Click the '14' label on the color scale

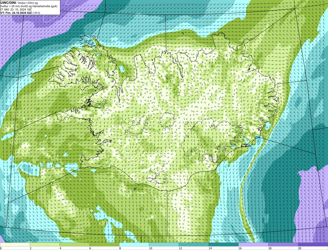coord(210,248)
